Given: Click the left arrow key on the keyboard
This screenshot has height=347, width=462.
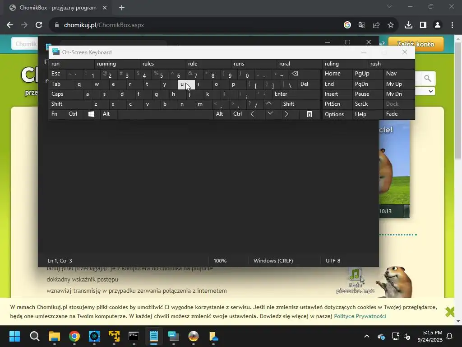Looking at the screenshot, I should (x=252, y=114).
